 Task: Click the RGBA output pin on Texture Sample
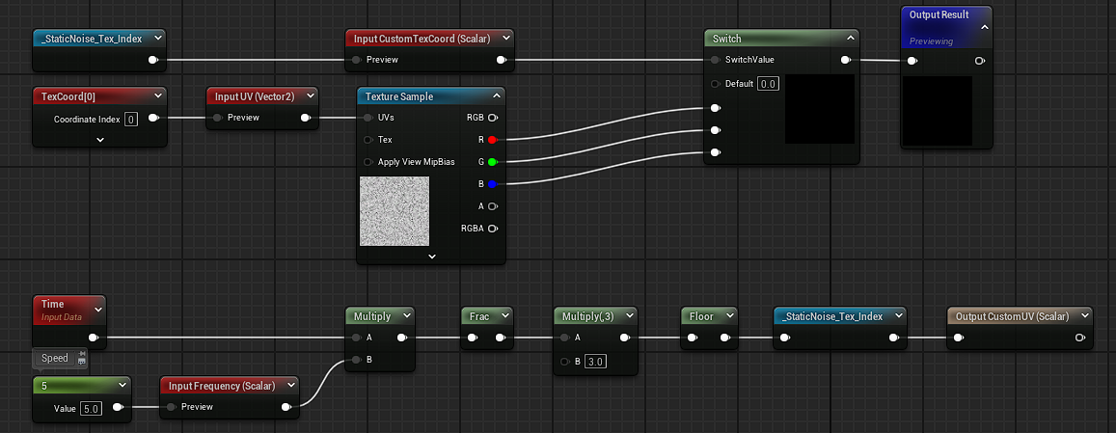click(x=492, y=229)
